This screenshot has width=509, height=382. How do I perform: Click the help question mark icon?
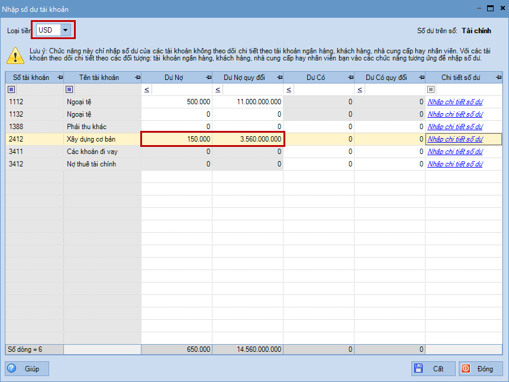[12, 369]
